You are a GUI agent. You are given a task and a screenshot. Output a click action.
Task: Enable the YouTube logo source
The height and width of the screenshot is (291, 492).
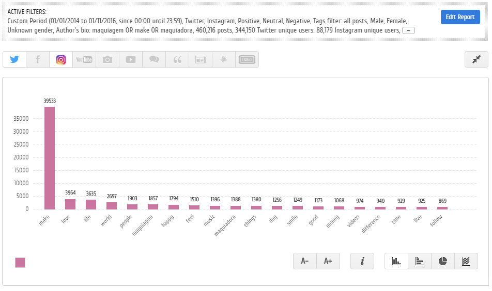point(84,59)
